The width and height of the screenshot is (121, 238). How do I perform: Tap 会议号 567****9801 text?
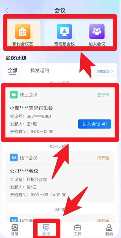[x=31, y=116]
